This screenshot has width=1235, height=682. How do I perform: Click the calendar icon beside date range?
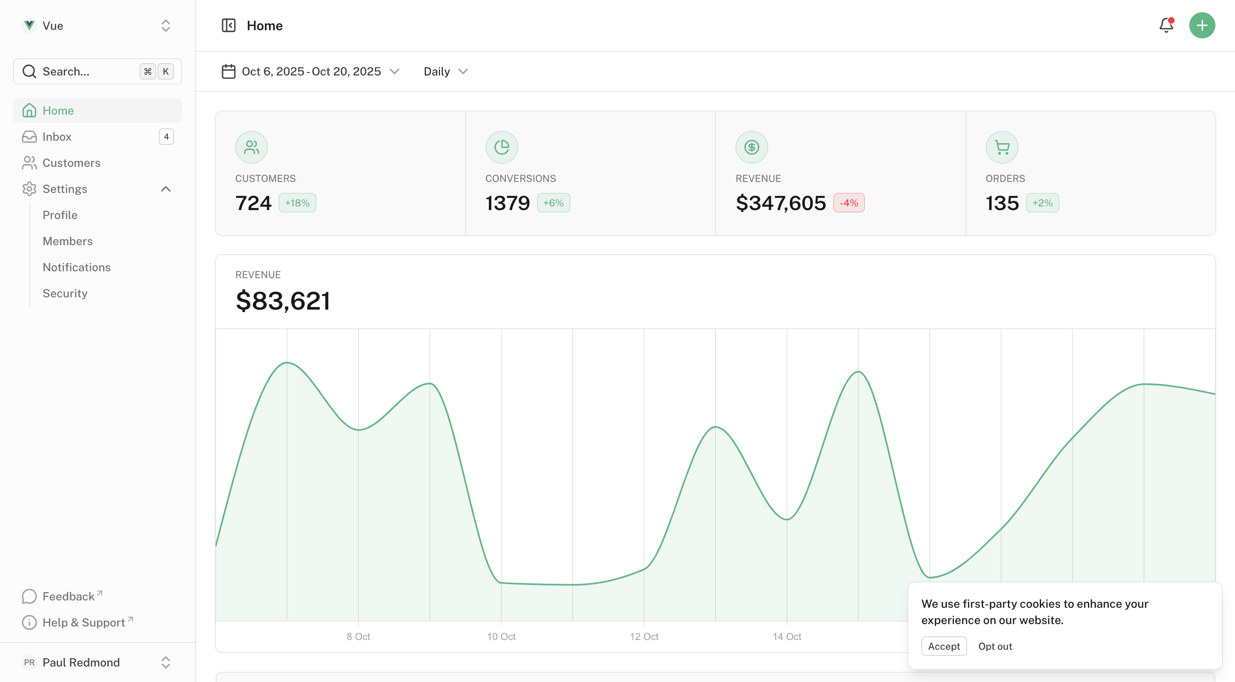(x=229, y=71)
